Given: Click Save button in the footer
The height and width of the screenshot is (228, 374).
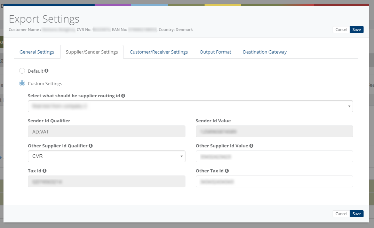Looking at the screenshot, I should tap(357, 214).
